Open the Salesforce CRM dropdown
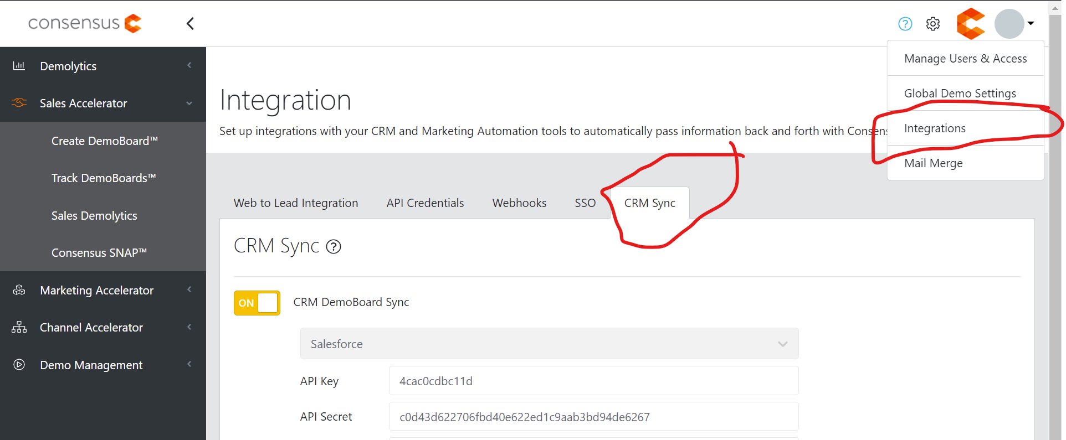The image size is (1066, 440). coord(550,344)
